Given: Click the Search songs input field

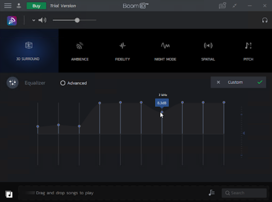Looking at the screenshot, I should [244, 193].
